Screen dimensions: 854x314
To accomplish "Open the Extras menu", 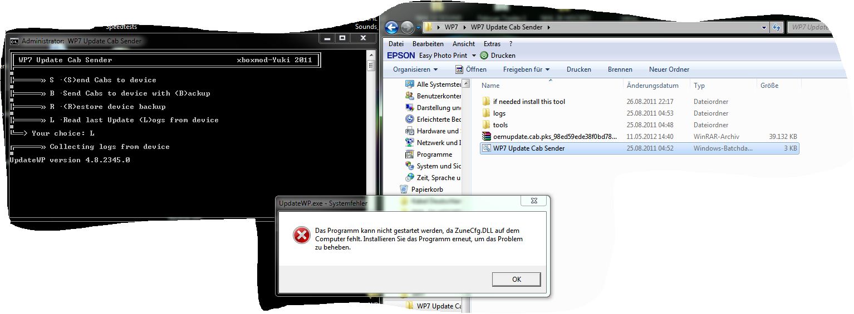I will click(x=492, y=44).
